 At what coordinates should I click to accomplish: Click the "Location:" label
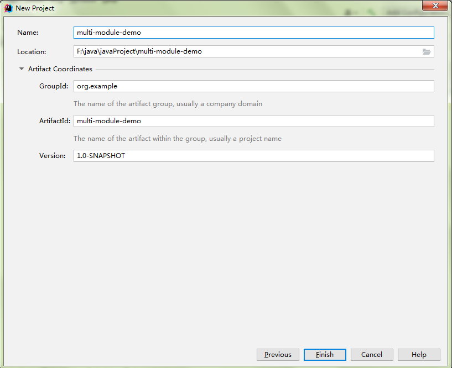[x=32, y=52]
